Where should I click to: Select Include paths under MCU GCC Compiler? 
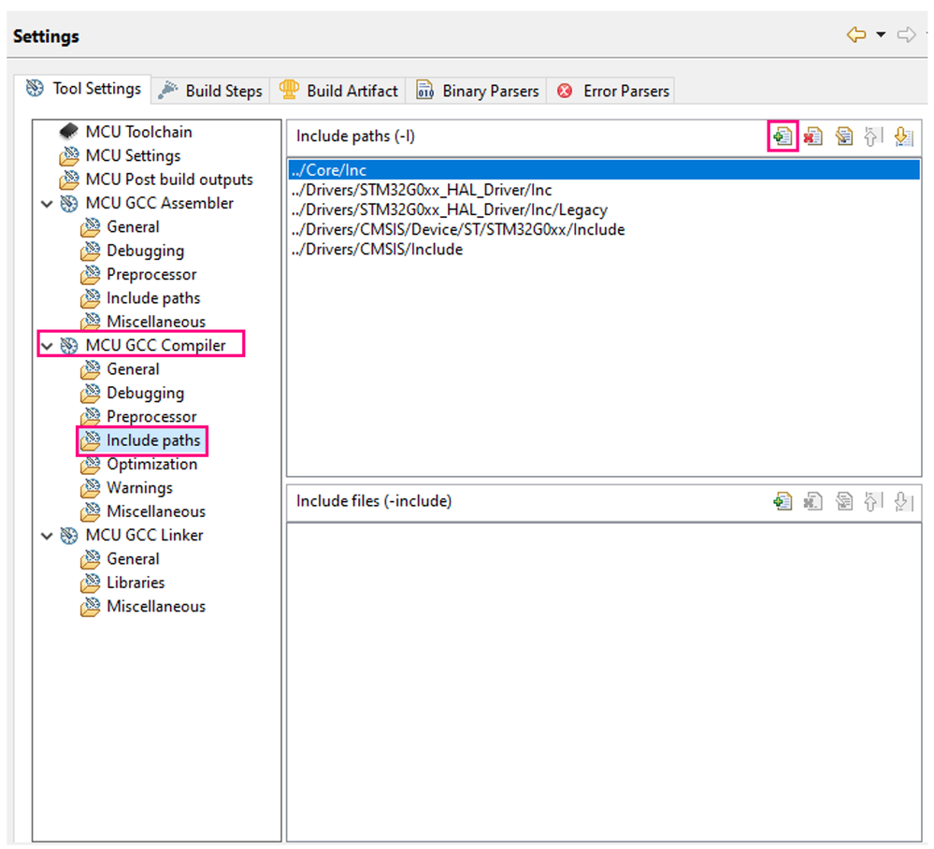tap(142, 441)
